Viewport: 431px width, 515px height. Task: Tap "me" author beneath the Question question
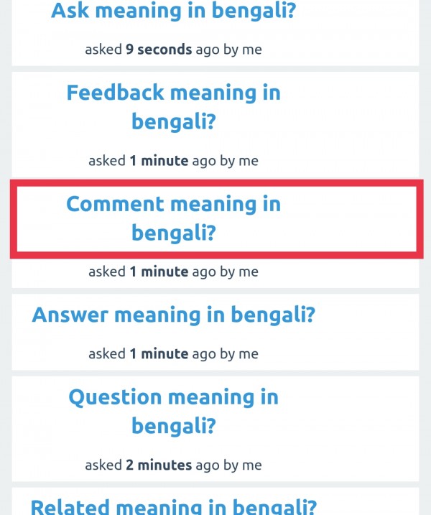pyautogui.click(x=252, y=465)
